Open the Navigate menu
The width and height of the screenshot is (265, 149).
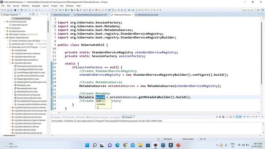[36, 5]
